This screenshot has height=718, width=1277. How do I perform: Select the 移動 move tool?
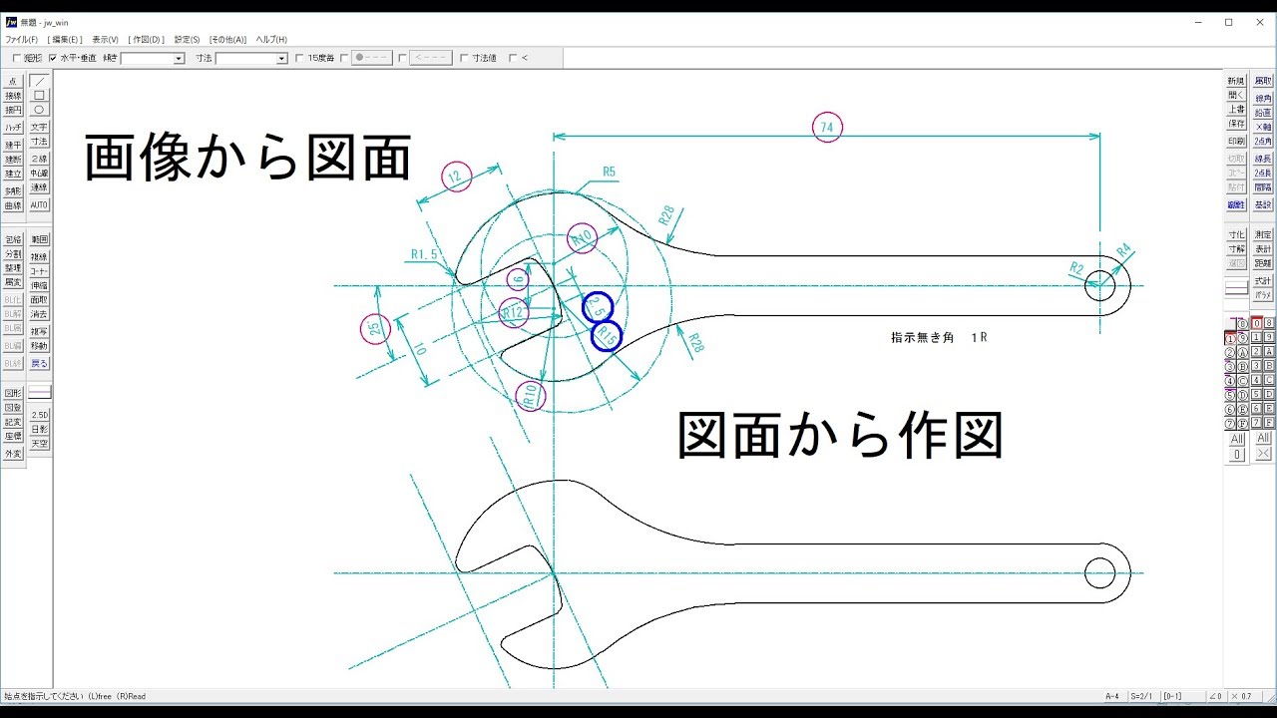pos(39,346)
